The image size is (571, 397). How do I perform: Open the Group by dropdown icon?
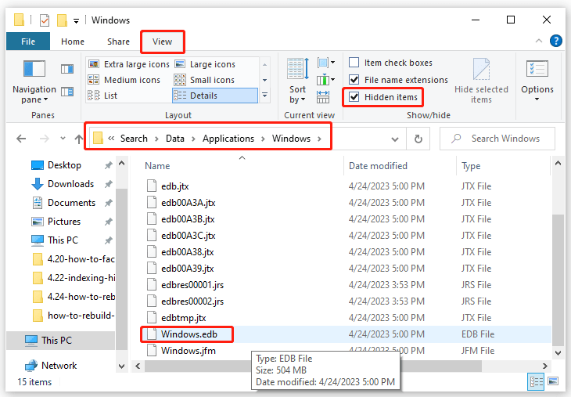(326, 63)
